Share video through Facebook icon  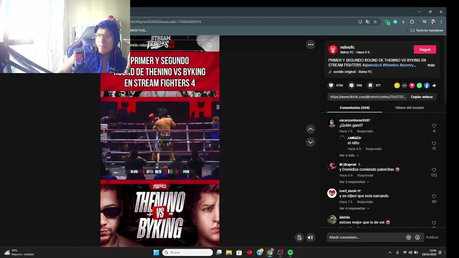pos(427,85)
